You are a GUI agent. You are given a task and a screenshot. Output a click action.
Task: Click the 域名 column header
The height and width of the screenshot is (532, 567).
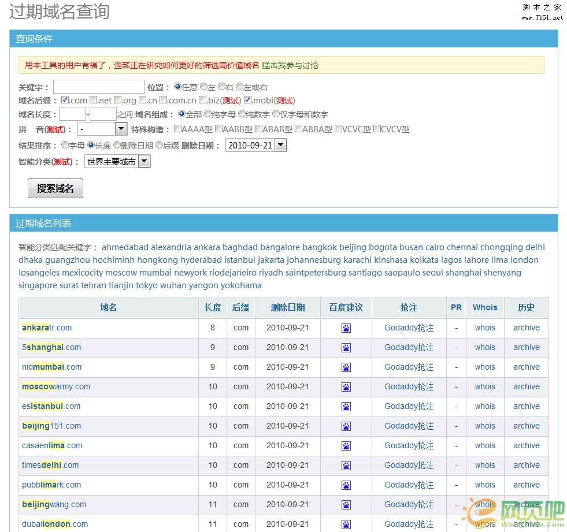click(108, 307)
